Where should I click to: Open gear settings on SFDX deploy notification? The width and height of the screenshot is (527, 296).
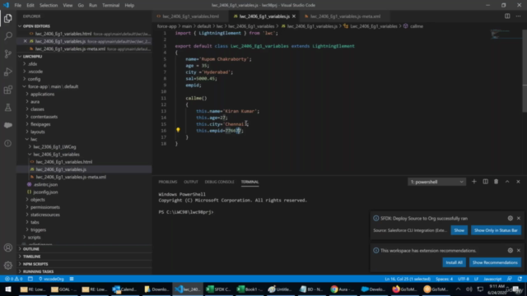pos(511,218)
